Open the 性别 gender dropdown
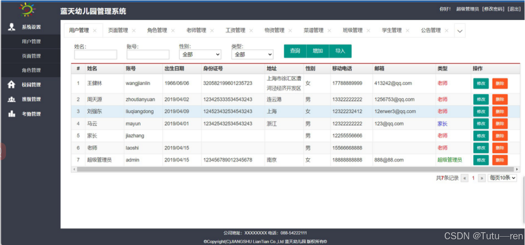The width and height of the screenshot is (525, 245). 200,54
